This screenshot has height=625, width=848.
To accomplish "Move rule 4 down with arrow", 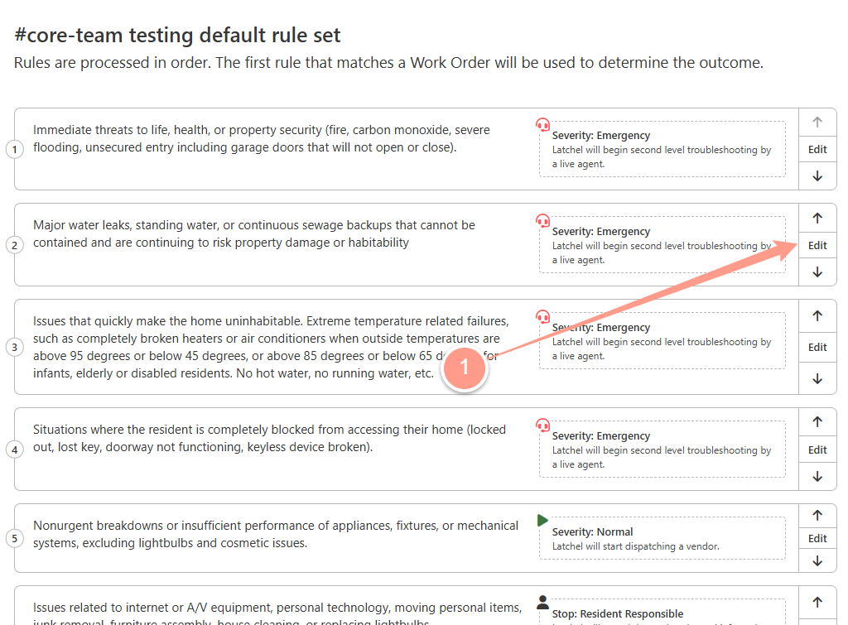I will pos(817,476).
